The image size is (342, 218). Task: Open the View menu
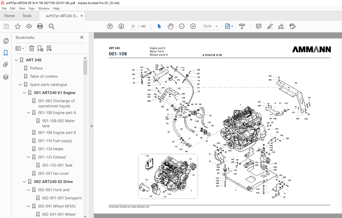click(22, 8)
